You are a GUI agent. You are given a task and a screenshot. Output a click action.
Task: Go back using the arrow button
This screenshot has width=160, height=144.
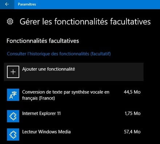pyautogui.click(x=7, y=4)
